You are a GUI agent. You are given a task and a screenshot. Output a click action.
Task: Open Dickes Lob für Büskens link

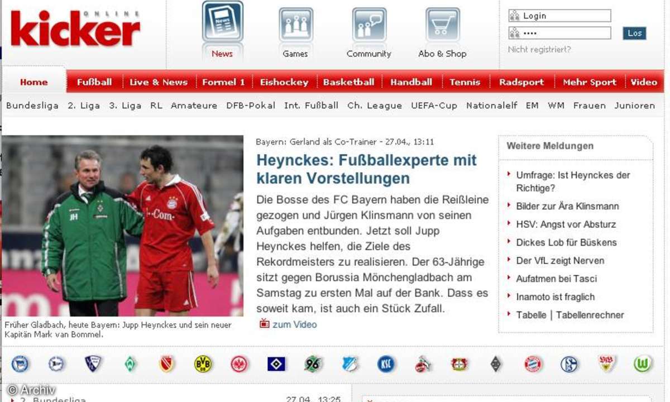(566, 242)
